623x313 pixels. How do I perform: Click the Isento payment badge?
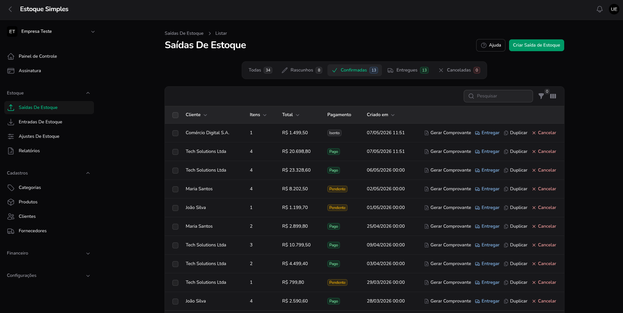tap(334, 133)
